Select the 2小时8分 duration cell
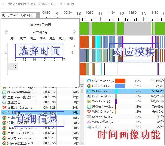This screenshot has height=146, width=165. tap(157, 81)
